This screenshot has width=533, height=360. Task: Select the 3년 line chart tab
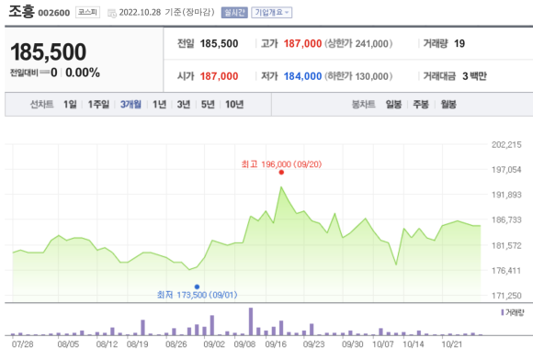coord(184,105)
